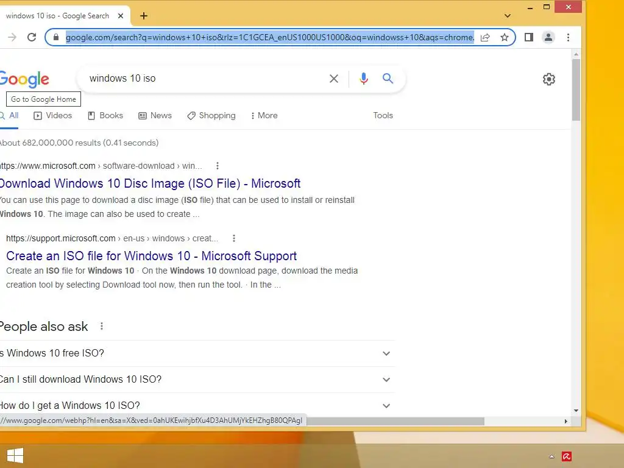624x468 pixels.
Task: Clear the search box with the X icon
Action: 334,79
